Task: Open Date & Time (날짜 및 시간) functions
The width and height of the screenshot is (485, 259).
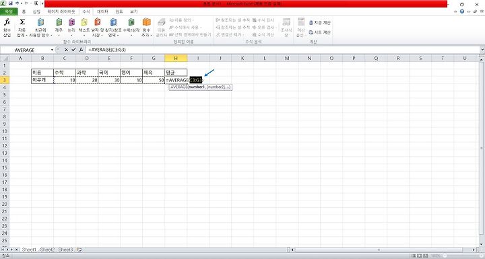Action: 98,28
